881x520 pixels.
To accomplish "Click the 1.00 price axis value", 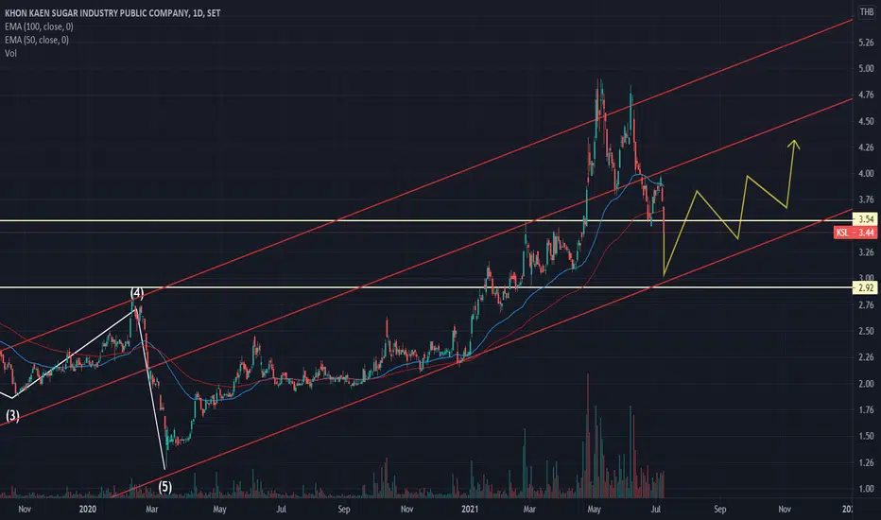I will 866,489.
